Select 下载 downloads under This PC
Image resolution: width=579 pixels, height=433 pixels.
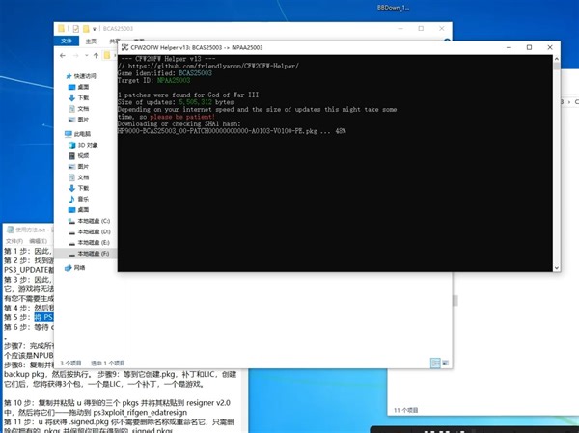click(x=79, y=188)
